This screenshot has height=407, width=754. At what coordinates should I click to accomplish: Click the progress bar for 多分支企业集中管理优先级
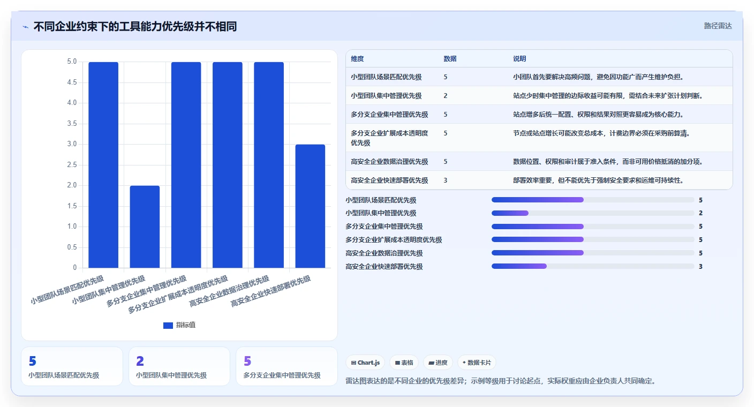click(x=593, y=227)
